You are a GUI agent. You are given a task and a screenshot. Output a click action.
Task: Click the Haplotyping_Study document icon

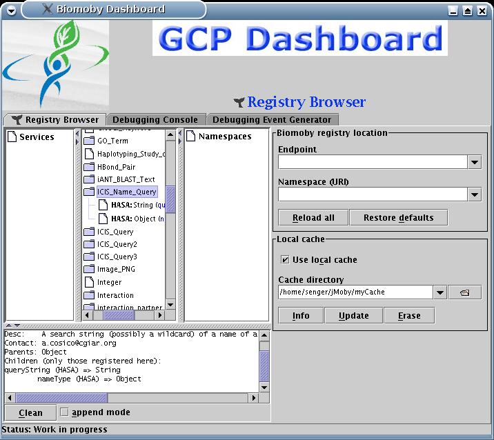[89, 154]
